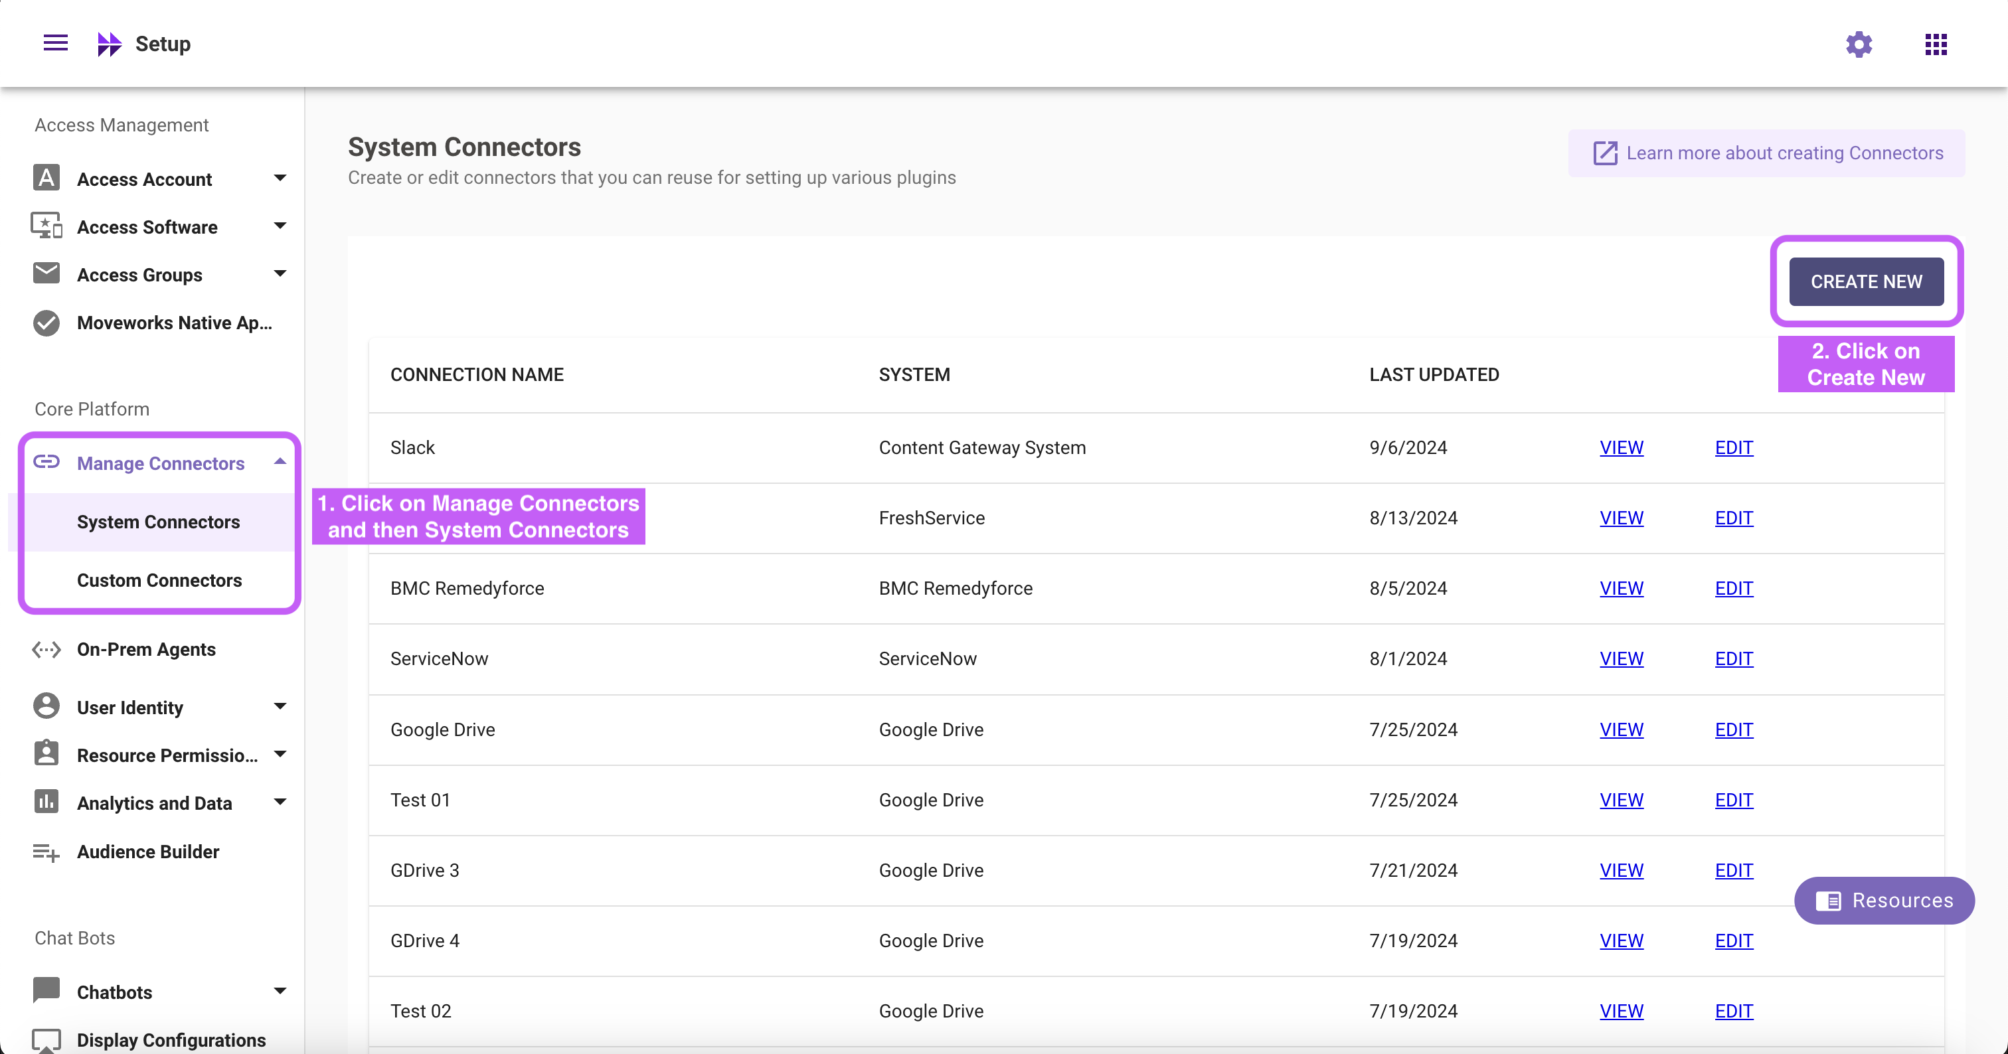
Task: Click the Access Groups envelope icon
Action: pos(46,273)
